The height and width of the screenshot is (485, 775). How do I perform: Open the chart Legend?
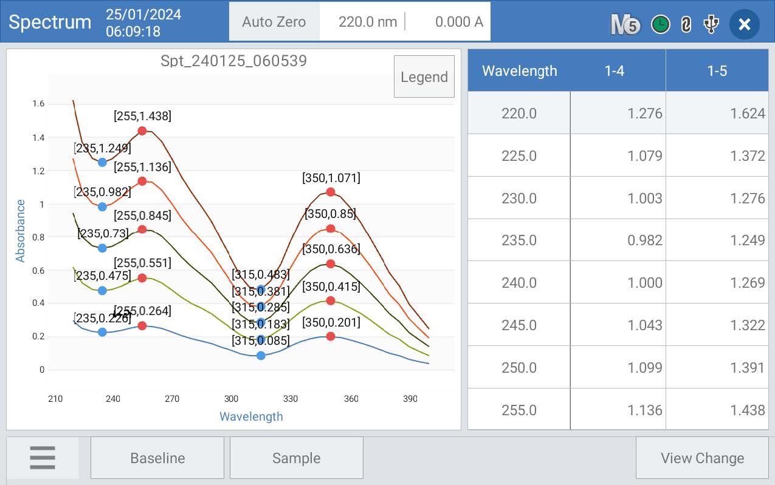click(x=424, y=76)
